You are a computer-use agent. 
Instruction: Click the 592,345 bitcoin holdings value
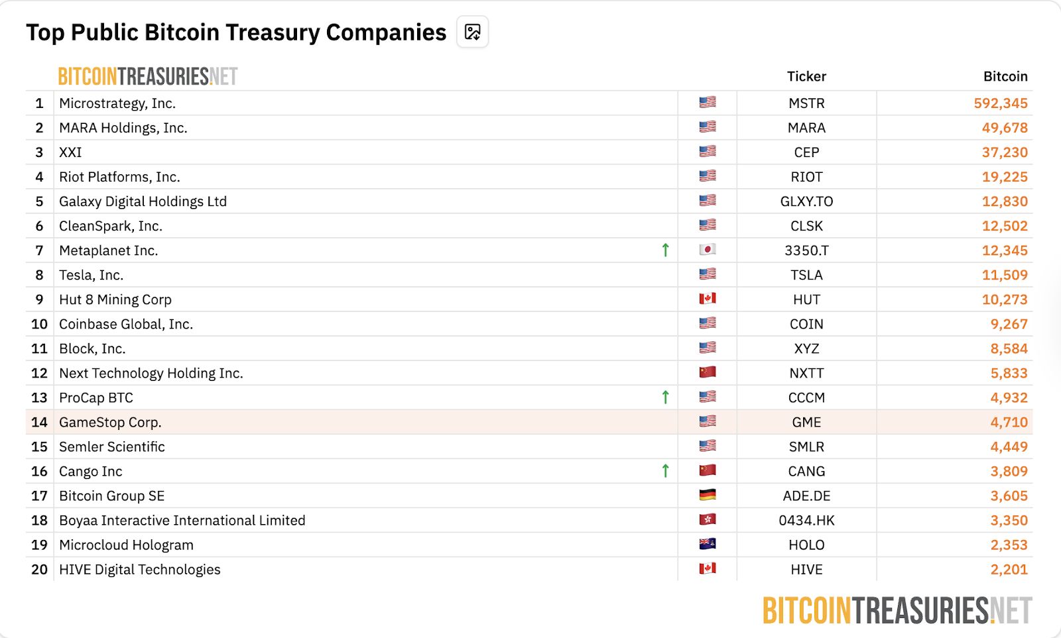1000,103
